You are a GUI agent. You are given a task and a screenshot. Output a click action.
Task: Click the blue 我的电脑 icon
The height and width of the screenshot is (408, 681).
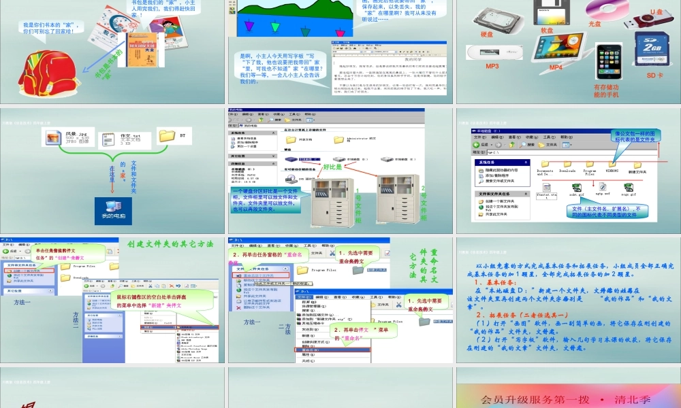(x=113, y=211)
